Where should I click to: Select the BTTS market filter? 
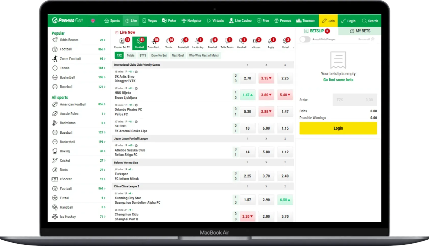[x=143, y=55]
